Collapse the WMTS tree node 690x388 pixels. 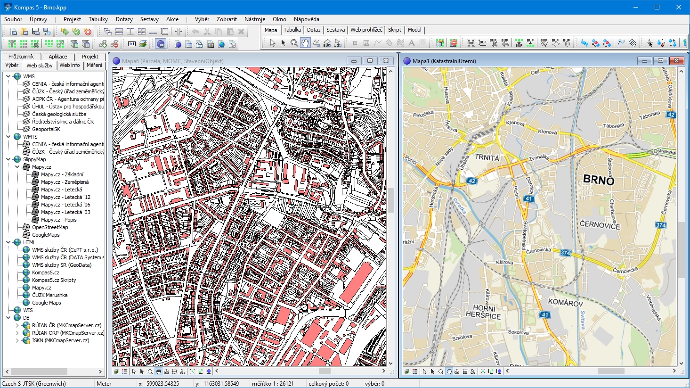8,137
